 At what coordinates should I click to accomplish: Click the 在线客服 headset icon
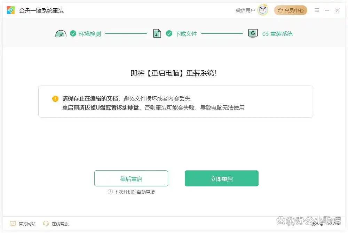tap(46, 224)
